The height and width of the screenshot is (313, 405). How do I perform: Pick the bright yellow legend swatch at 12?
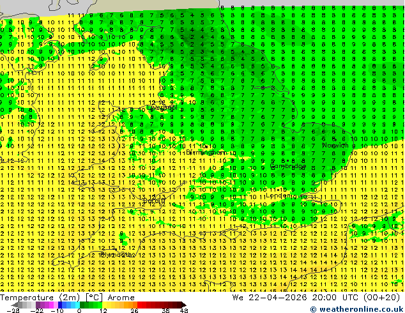tap(104, 305)
